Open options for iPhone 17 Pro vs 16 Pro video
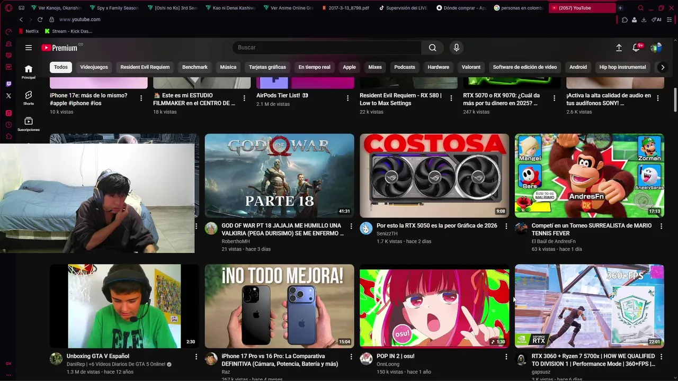 351,357
